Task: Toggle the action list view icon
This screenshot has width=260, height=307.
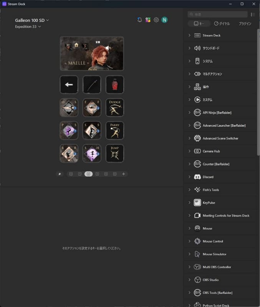Action: pos(253,15)
